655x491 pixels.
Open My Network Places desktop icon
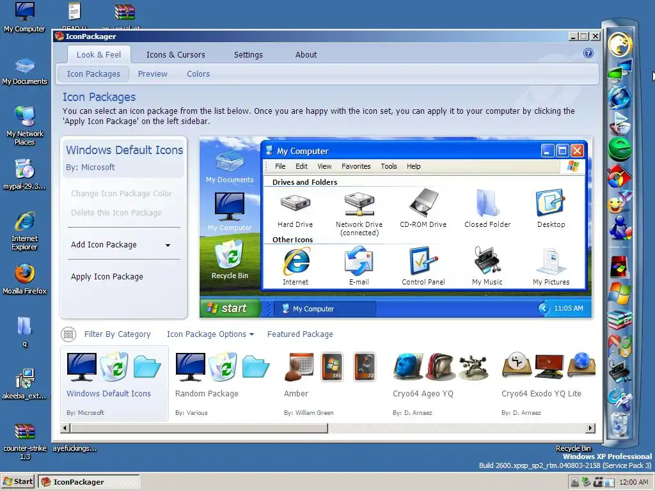(25, 125)
